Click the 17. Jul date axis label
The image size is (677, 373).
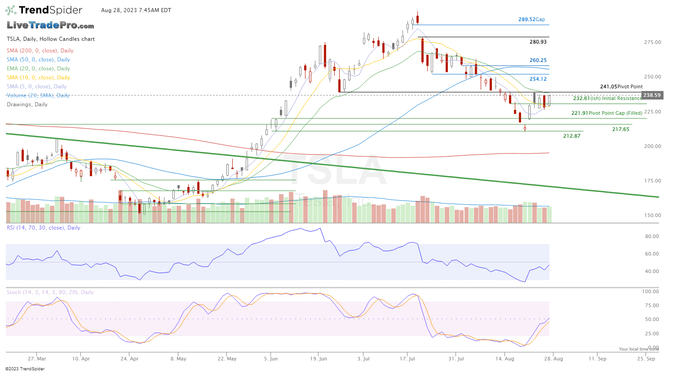[407, 359]
